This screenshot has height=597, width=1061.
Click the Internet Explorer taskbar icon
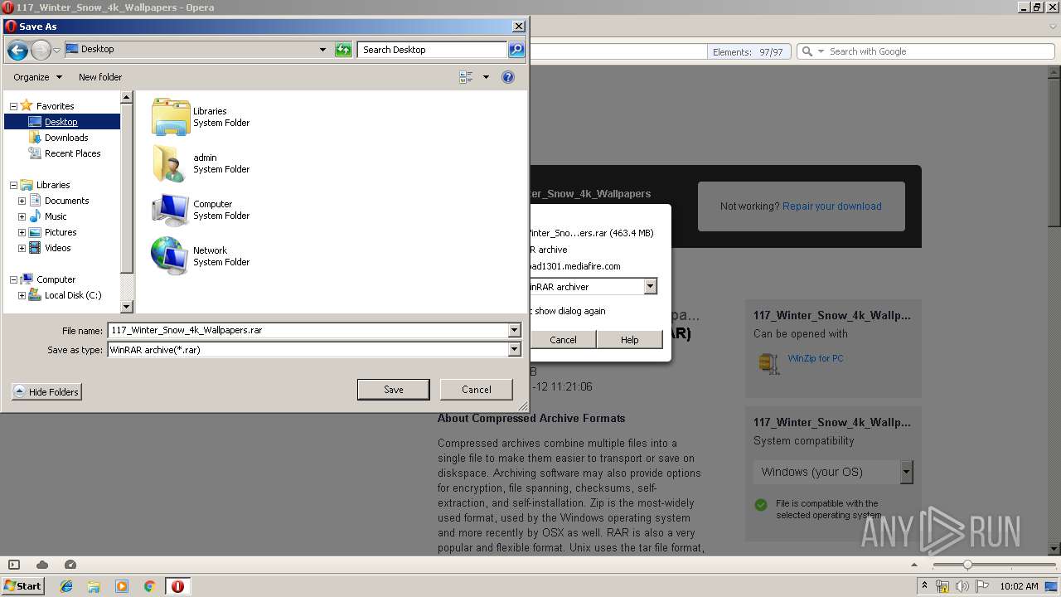pyautogui.click(x=66, y=586)
